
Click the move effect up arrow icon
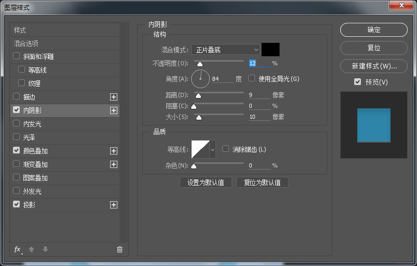31,249
